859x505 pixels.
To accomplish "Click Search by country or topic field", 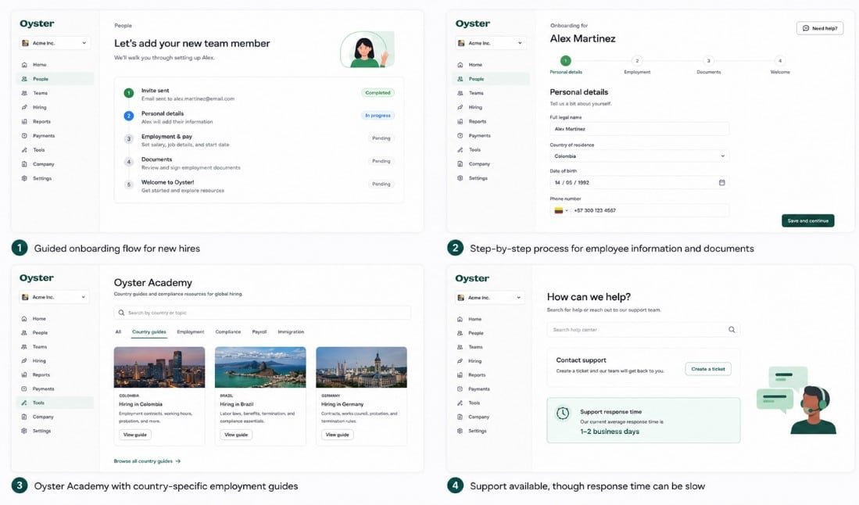I will 263,313.
